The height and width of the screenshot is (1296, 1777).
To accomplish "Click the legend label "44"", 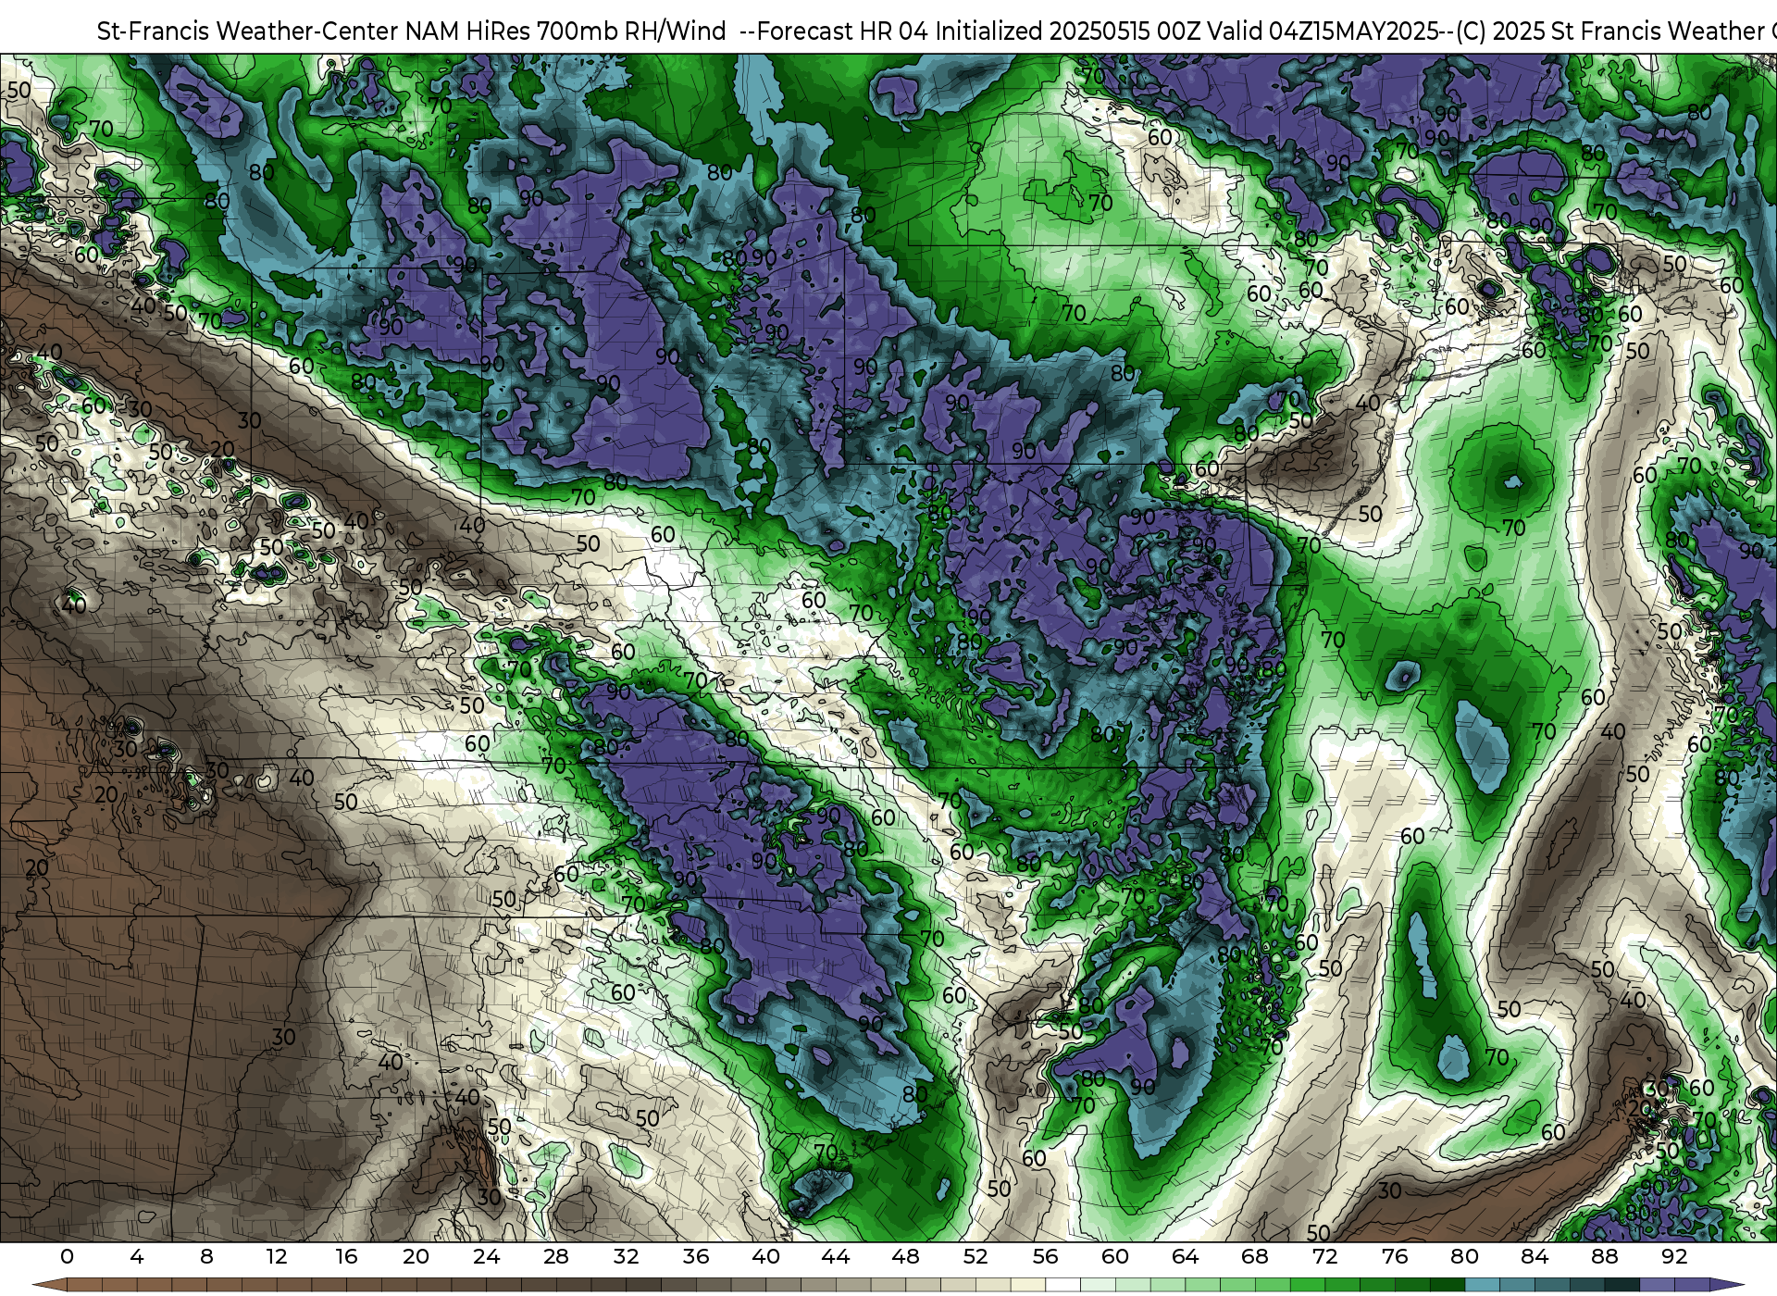I will 836,1256.
